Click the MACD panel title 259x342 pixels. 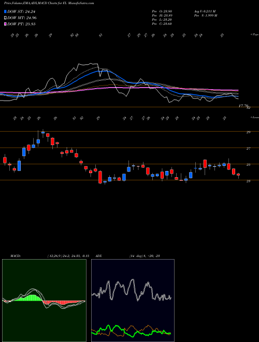click(15, 256)
